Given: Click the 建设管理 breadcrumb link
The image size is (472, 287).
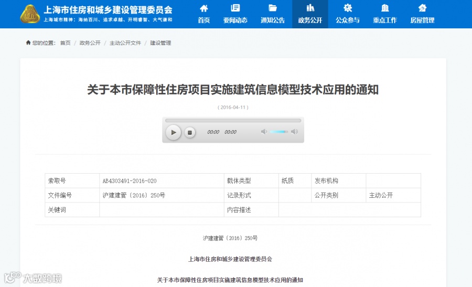Looking at the screenshot, I should (160, 43).
